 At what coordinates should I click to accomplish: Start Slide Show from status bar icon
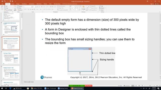pyautogui.click(x=142, y=86)
